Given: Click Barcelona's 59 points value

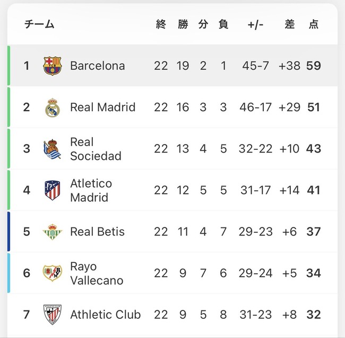Looking at the screenshot, I should tap(314, 66).
